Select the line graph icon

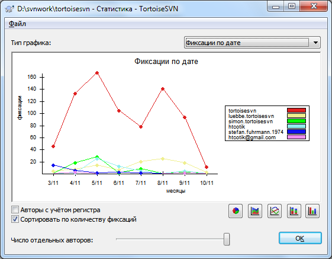coord(275,211)
